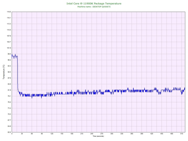
Task: Click the 180 seconds tick label
Action: [72, 134]
